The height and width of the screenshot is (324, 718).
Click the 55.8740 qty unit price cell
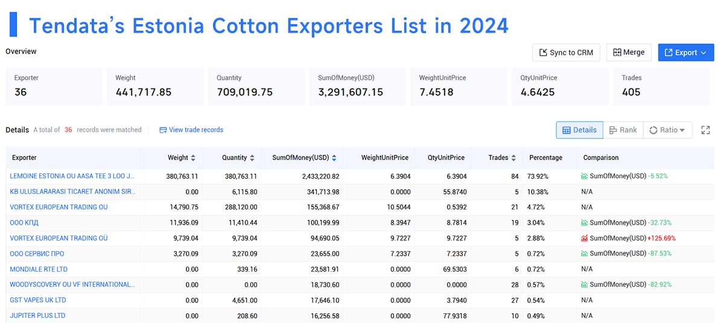pyautogui.click(x=454, y=192)
